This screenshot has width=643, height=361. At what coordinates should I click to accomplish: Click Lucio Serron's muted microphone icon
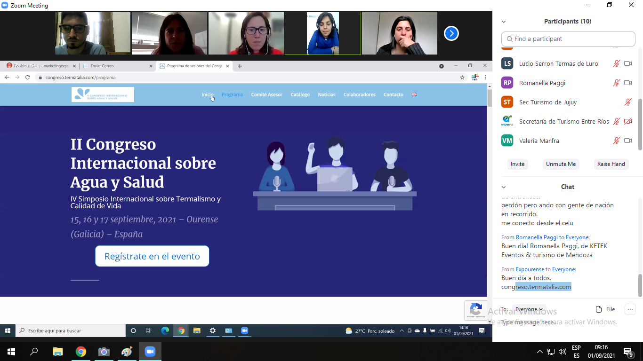616,63
